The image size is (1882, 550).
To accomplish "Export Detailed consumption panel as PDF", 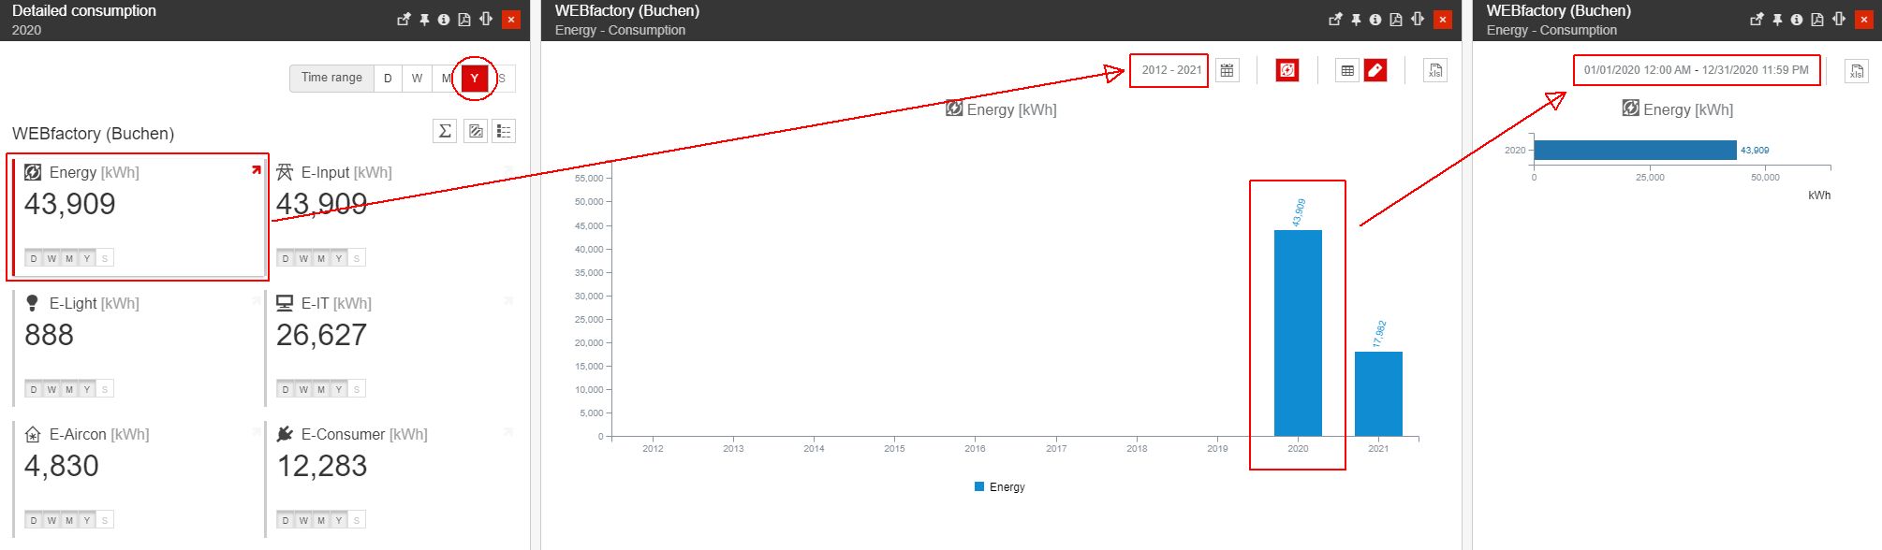I will pyautogui.click(x=463, y=20).
